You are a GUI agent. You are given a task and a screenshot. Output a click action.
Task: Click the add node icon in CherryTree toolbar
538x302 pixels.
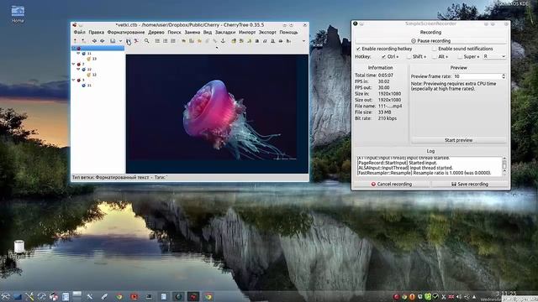pos(75,41)
